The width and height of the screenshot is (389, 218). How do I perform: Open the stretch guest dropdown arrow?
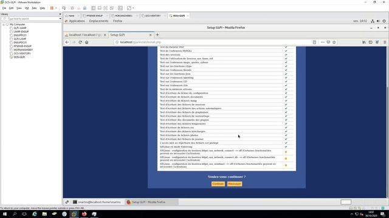tap(134, 8)
